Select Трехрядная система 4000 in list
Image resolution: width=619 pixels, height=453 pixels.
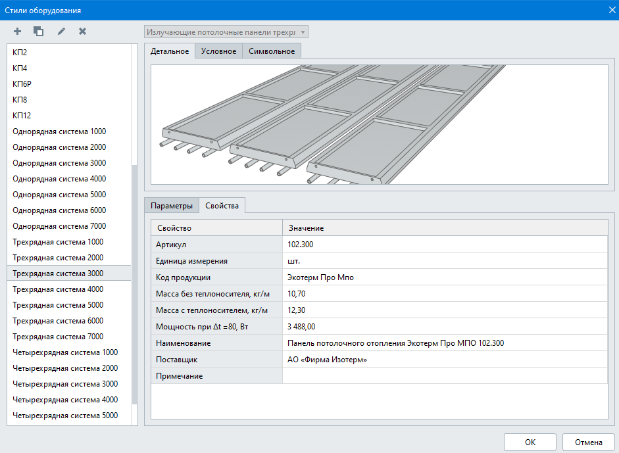[x=58, y=289]
